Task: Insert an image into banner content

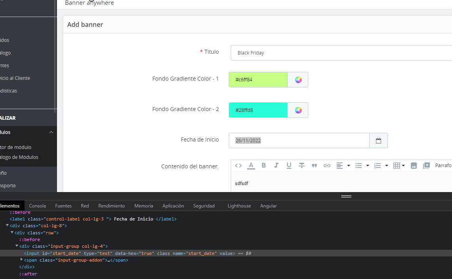Action: 414,166
